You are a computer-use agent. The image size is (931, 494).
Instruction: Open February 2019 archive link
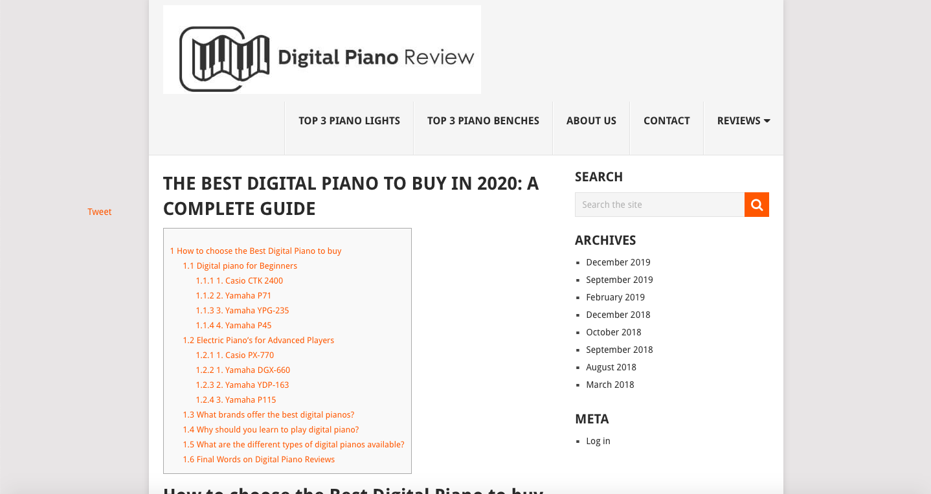[x=616, y=297]
